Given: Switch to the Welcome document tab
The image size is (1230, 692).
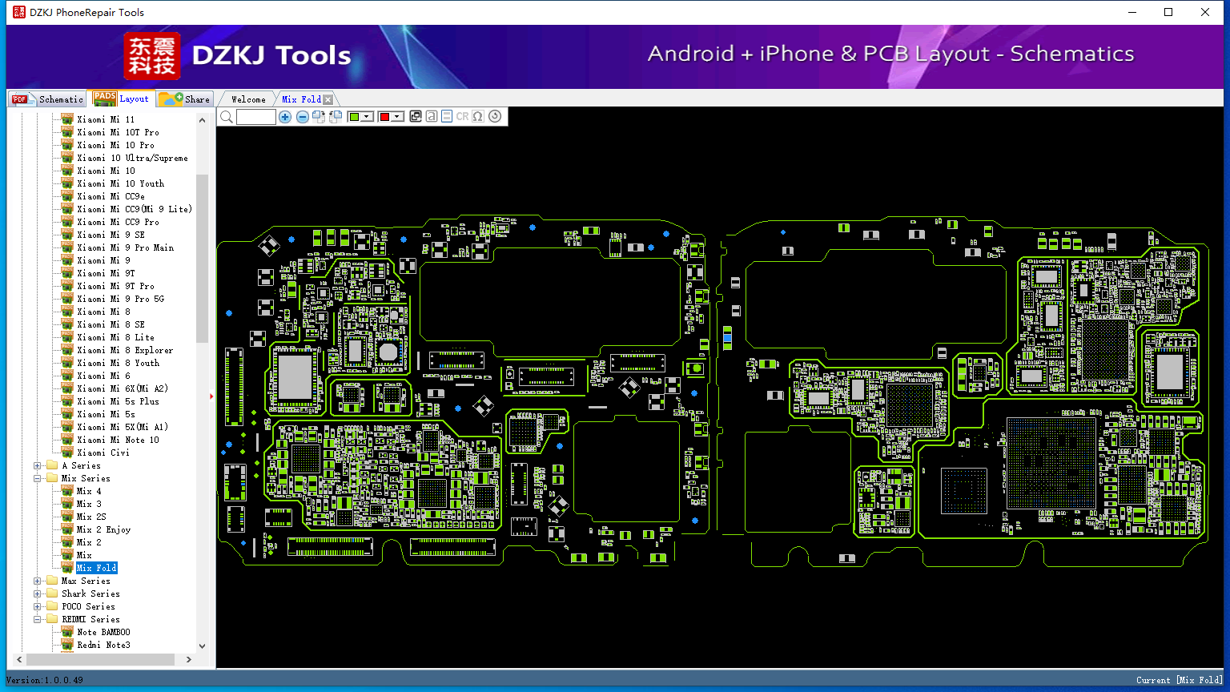Looking at the screenshot, I should (248, 99).
